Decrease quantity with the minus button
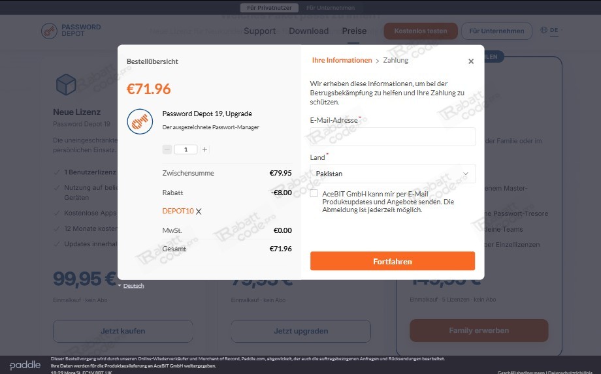 coord(167,149)
